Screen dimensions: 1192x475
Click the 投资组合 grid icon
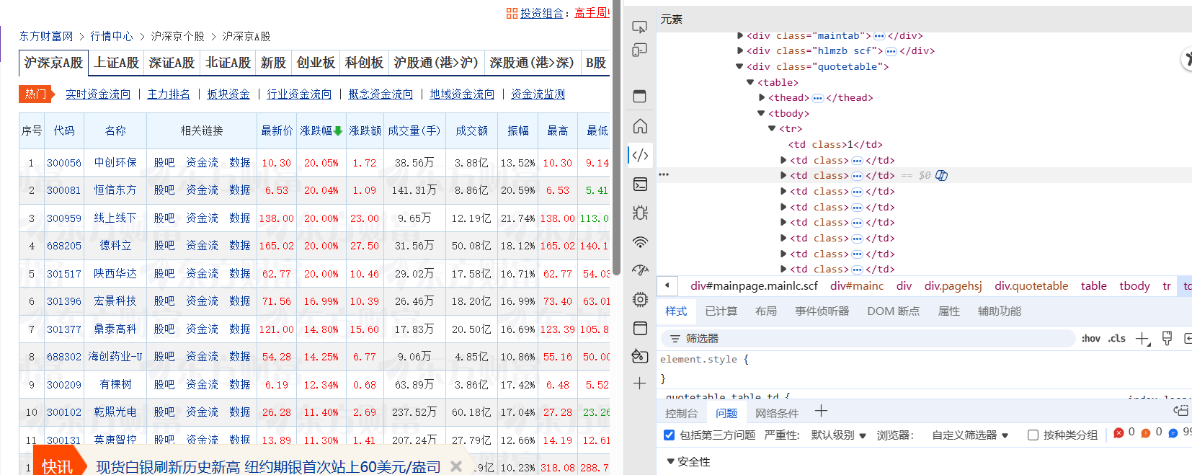coord(512,13)
